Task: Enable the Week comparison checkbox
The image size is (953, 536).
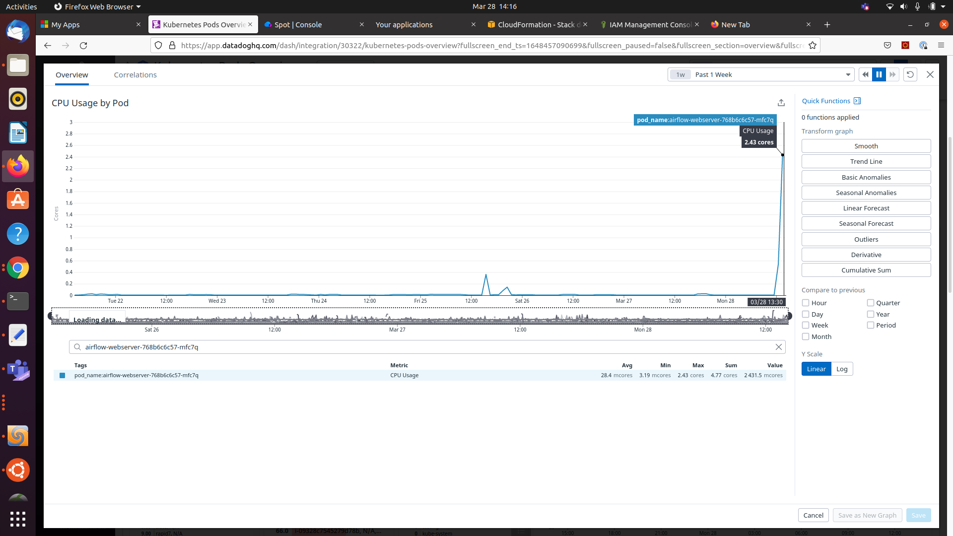Action: pos(805,325)
